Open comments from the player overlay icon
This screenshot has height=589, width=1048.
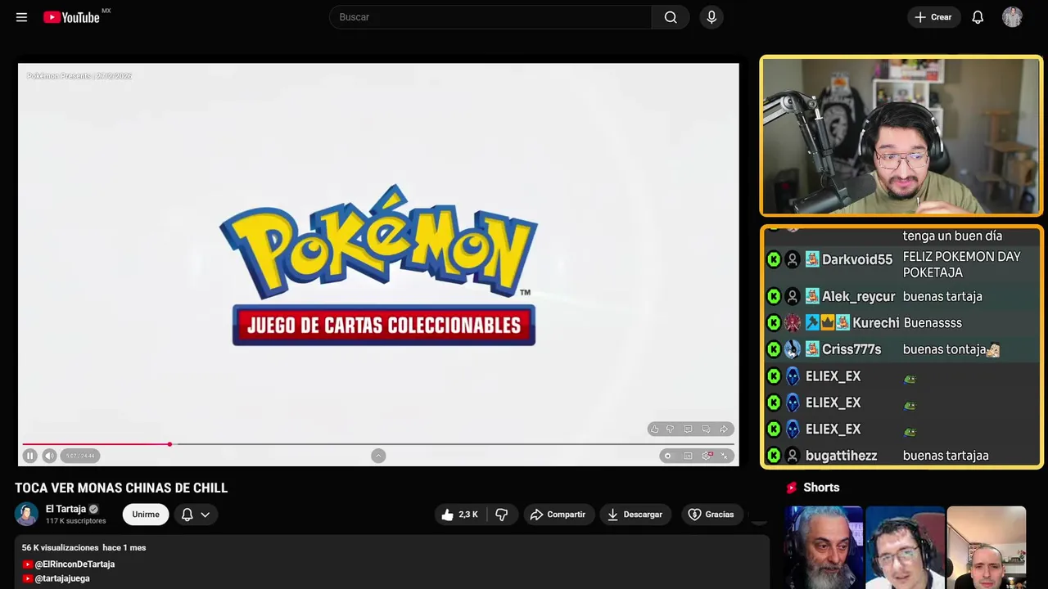[x=688, y=429]
